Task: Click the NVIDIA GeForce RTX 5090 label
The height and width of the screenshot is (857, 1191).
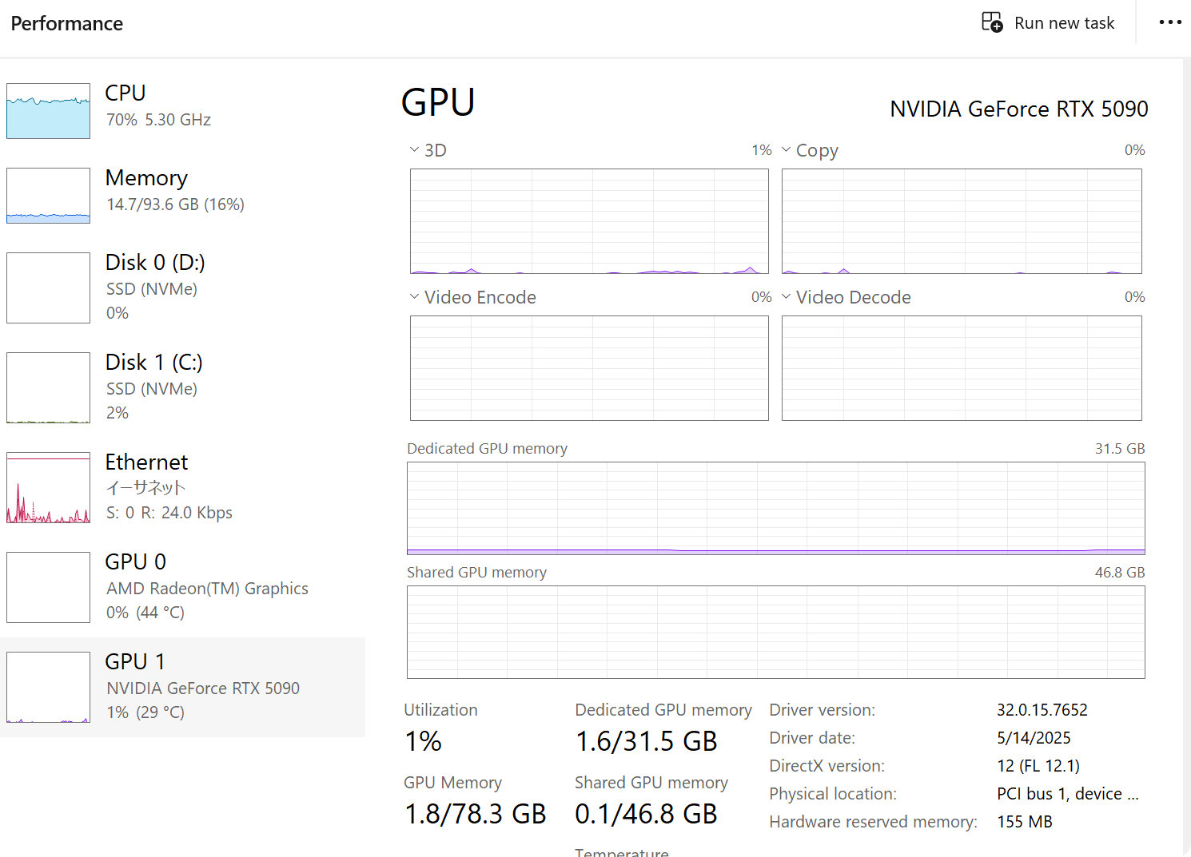Action: click(1019, 109)
